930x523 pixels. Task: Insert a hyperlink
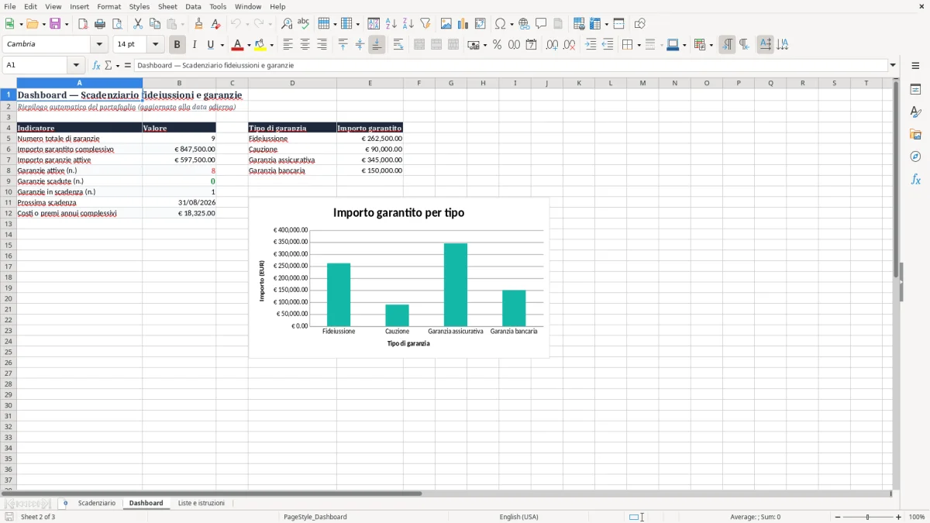pos(524,24)
